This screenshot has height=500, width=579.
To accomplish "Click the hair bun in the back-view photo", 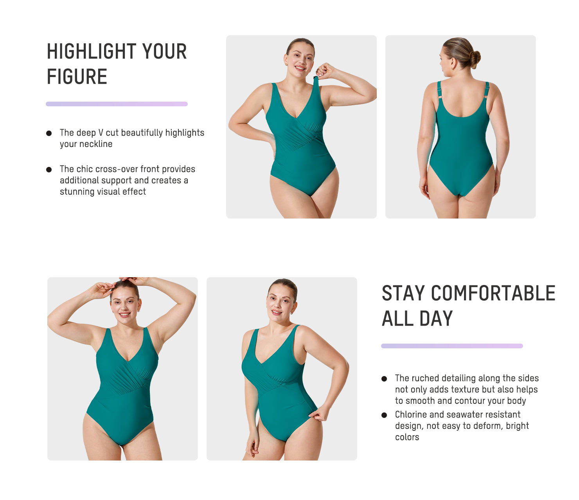I will point(475,59).
